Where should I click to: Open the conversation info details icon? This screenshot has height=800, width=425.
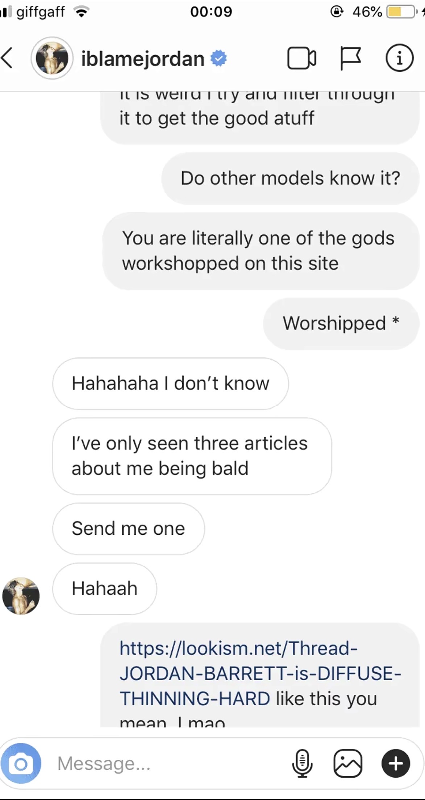399,58
